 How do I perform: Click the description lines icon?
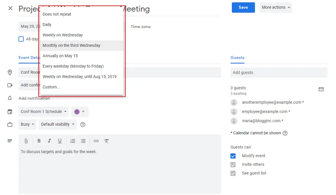click(x=10, y=141)
